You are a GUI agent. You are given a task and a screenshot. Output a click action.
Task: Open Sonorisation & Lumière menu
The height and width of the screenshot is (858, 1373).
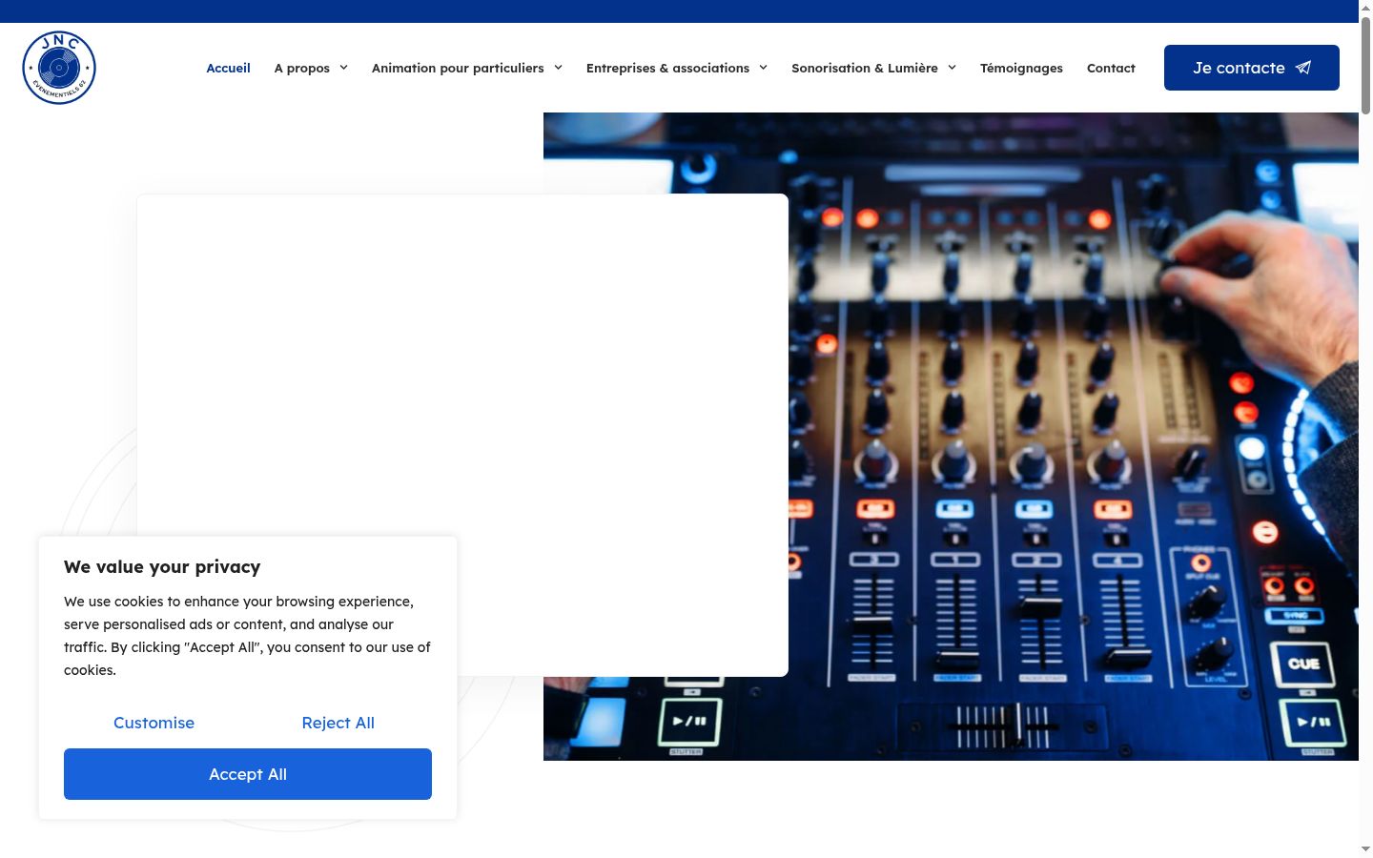[865, 68]
